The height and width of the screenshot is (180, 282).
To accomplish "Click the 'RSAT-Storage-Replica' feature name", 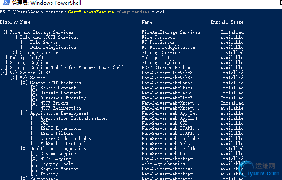I will point(167,67).
